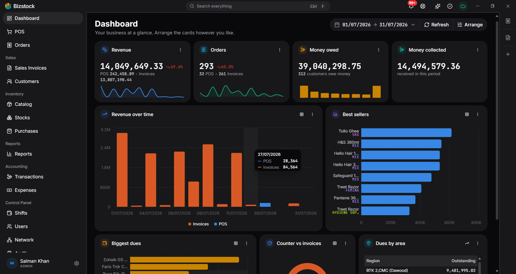Open the date range dropdown 01/07/2026 to 31/07/2026
Screen dimensions: 516x274
(x=375, y=25)
